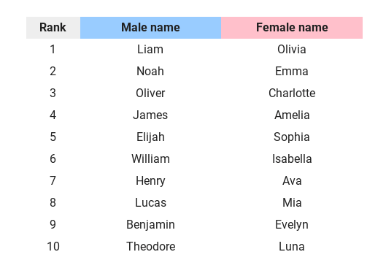386x279 pixels.
Task: Click the name Sophia
Action: (292, 137)
